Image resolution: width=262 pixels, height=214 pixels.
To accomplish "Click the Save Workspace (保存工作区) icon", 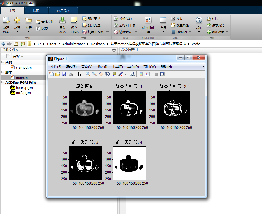I will 74,20.
